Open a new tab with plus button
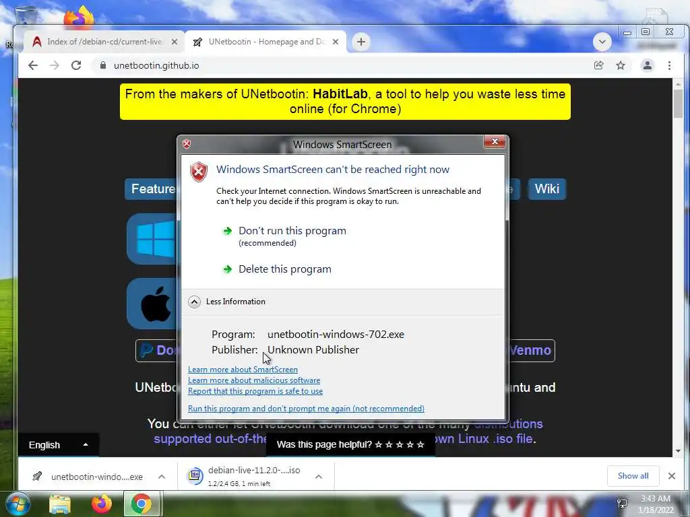 361,42
